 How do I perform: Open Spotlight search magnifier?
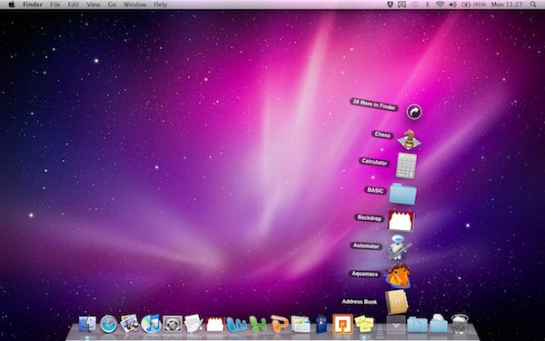click(533, 5)
